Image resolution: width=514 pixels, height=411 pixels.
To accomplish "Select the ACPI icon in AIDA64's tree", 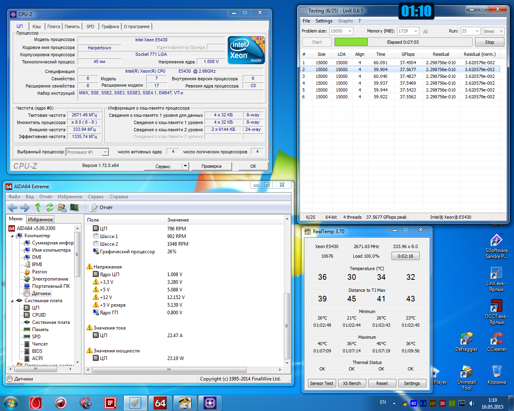I will (x=27, y=358).
